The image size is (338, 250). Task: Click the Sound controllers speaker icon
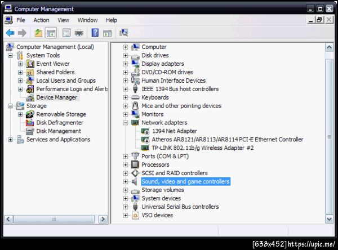(x=134, y=181)
